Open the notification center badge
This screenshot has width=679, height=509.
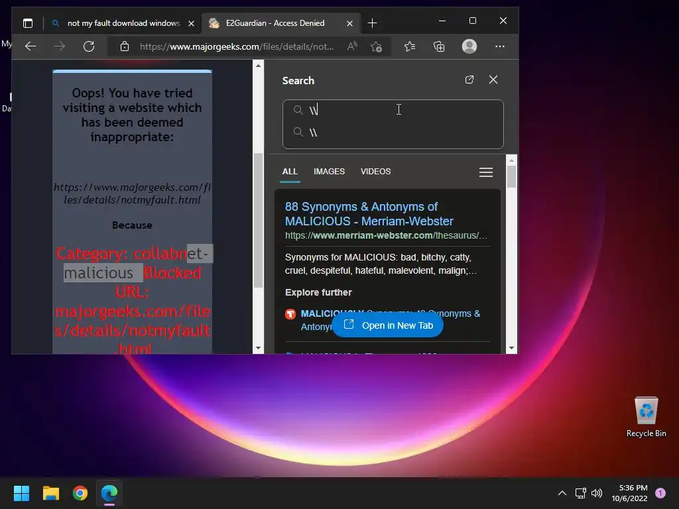coord(660,493)
